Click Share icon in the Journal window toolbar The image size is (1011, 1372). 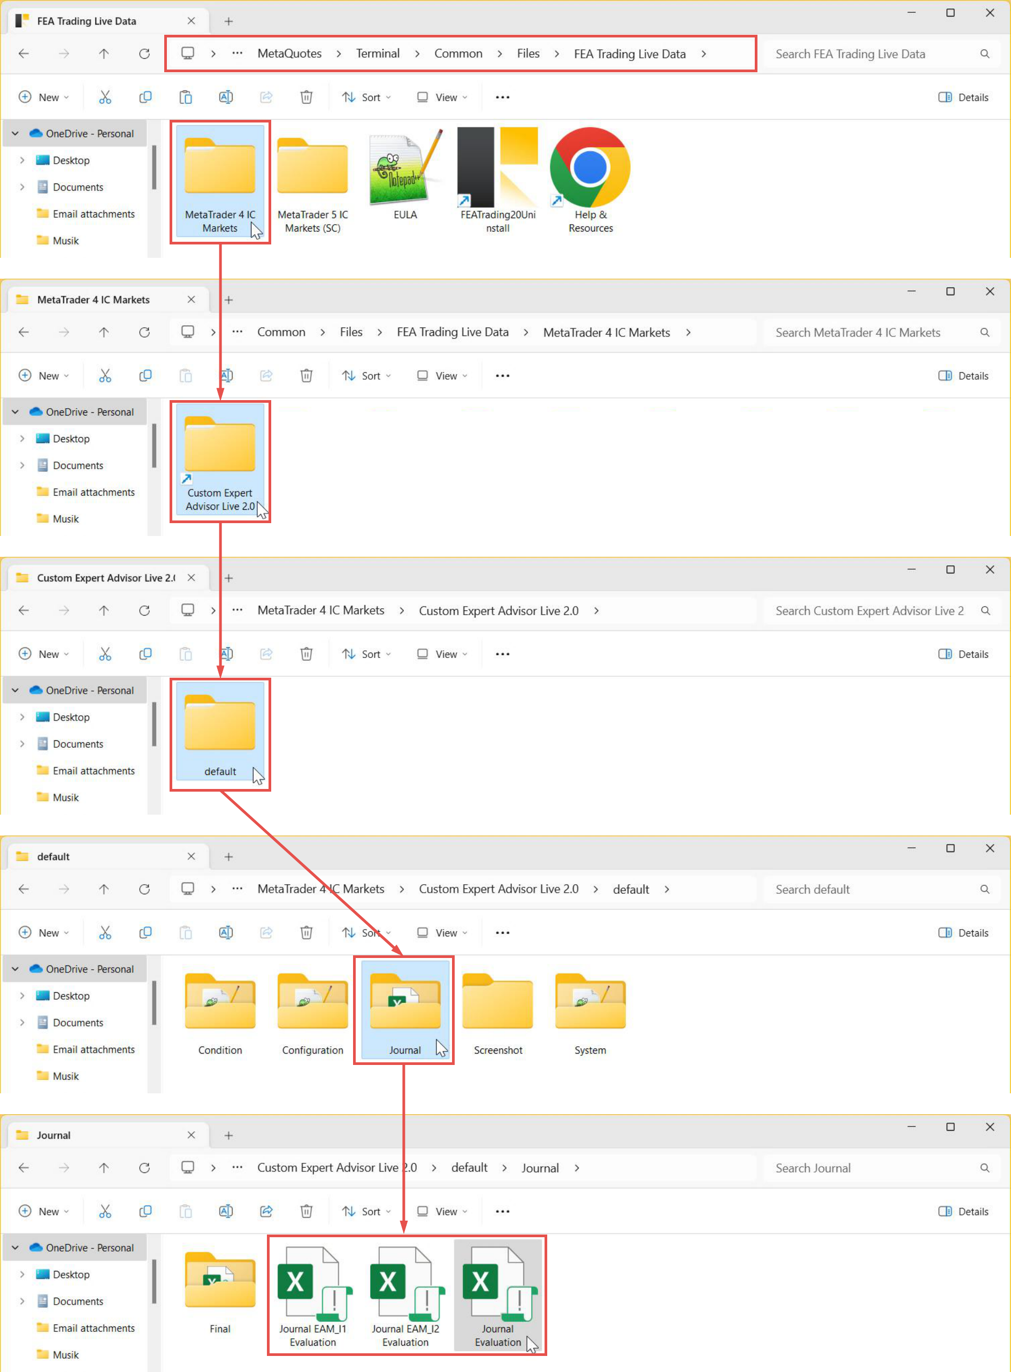(266, 1211)
